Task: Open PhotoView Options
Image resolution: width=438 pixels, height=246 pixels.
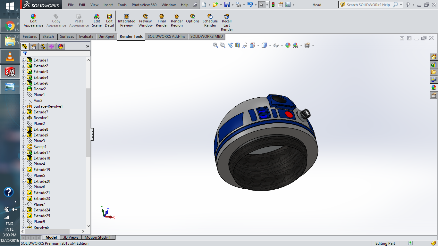Action: (x=193, y=19)
